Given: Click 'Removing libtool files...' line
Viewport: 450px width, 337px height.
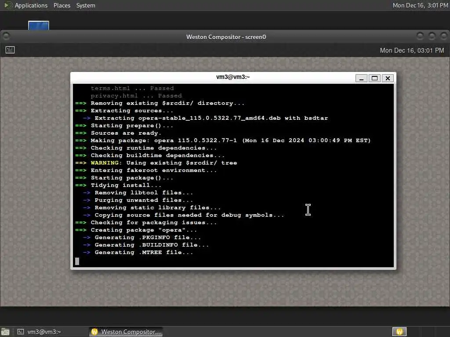Looking at the screenshot, I should click(138, 193).
